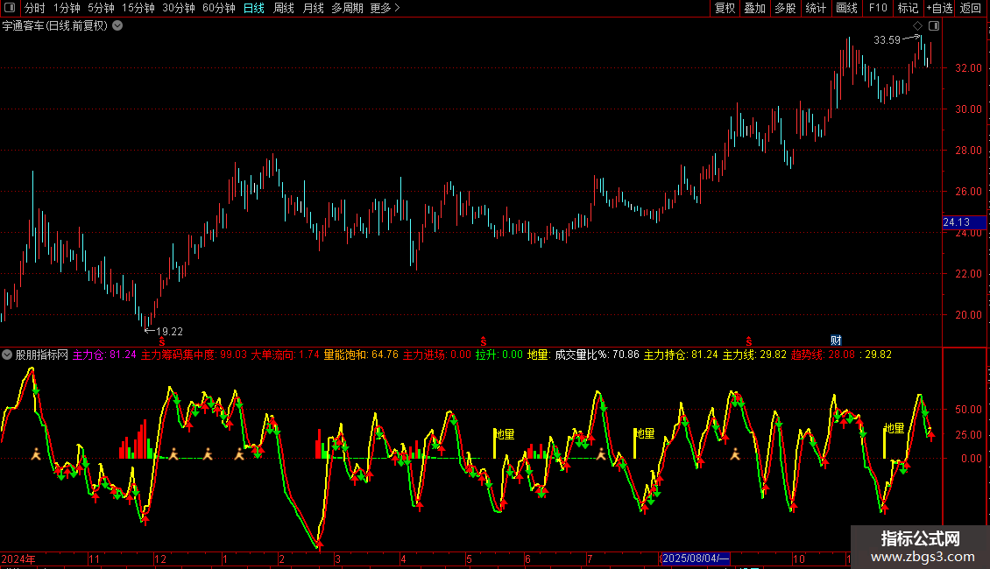Click the 主力持仓: 81.24 value

pyautogui.click(x=681, y=355)
